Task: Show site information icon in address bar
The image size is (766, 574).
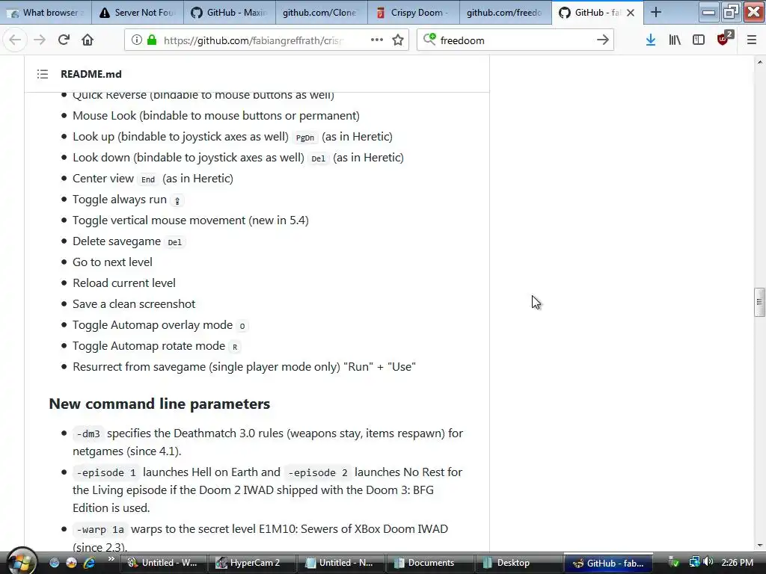Action: tap(137, 40)
